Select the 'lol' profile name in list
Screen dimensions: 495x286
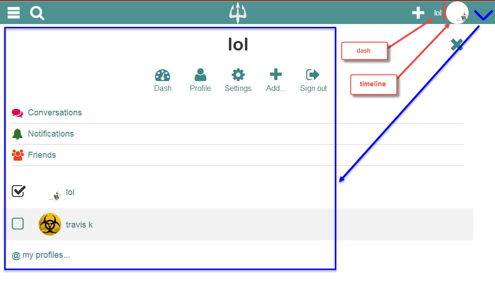pyautogui.click(x=70, y=192)
